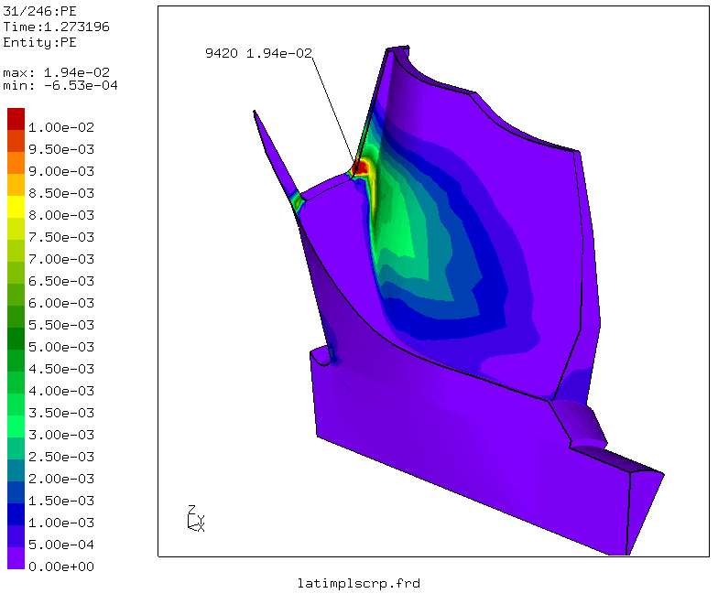
Task: Click the legend value 4.00e-03
Action: [61, 391]
